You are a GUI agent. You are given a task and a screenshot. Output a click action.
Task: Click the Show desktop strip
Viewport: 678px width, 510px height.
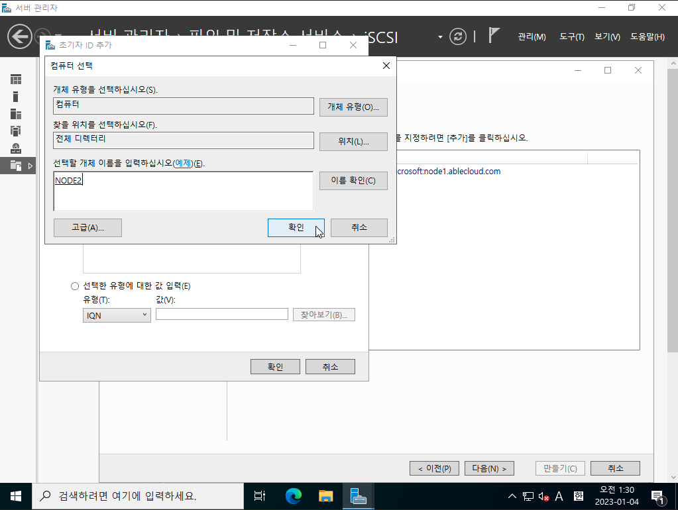(x=676, y=496)
